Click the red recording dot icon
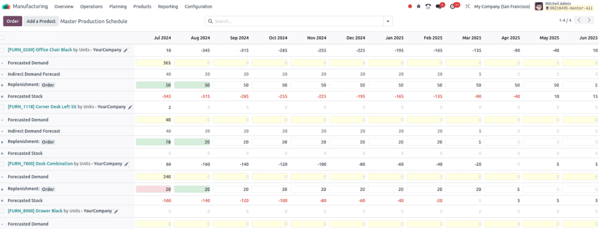 click(410, 6)
